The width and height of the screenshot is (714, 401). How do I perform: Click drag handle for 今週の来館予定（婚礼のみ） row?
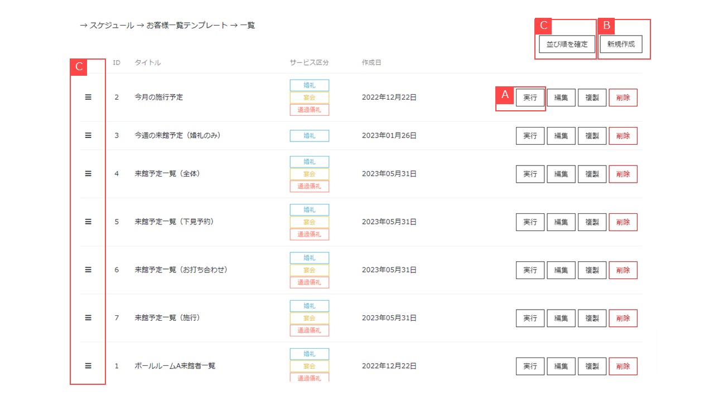(88, 135)
